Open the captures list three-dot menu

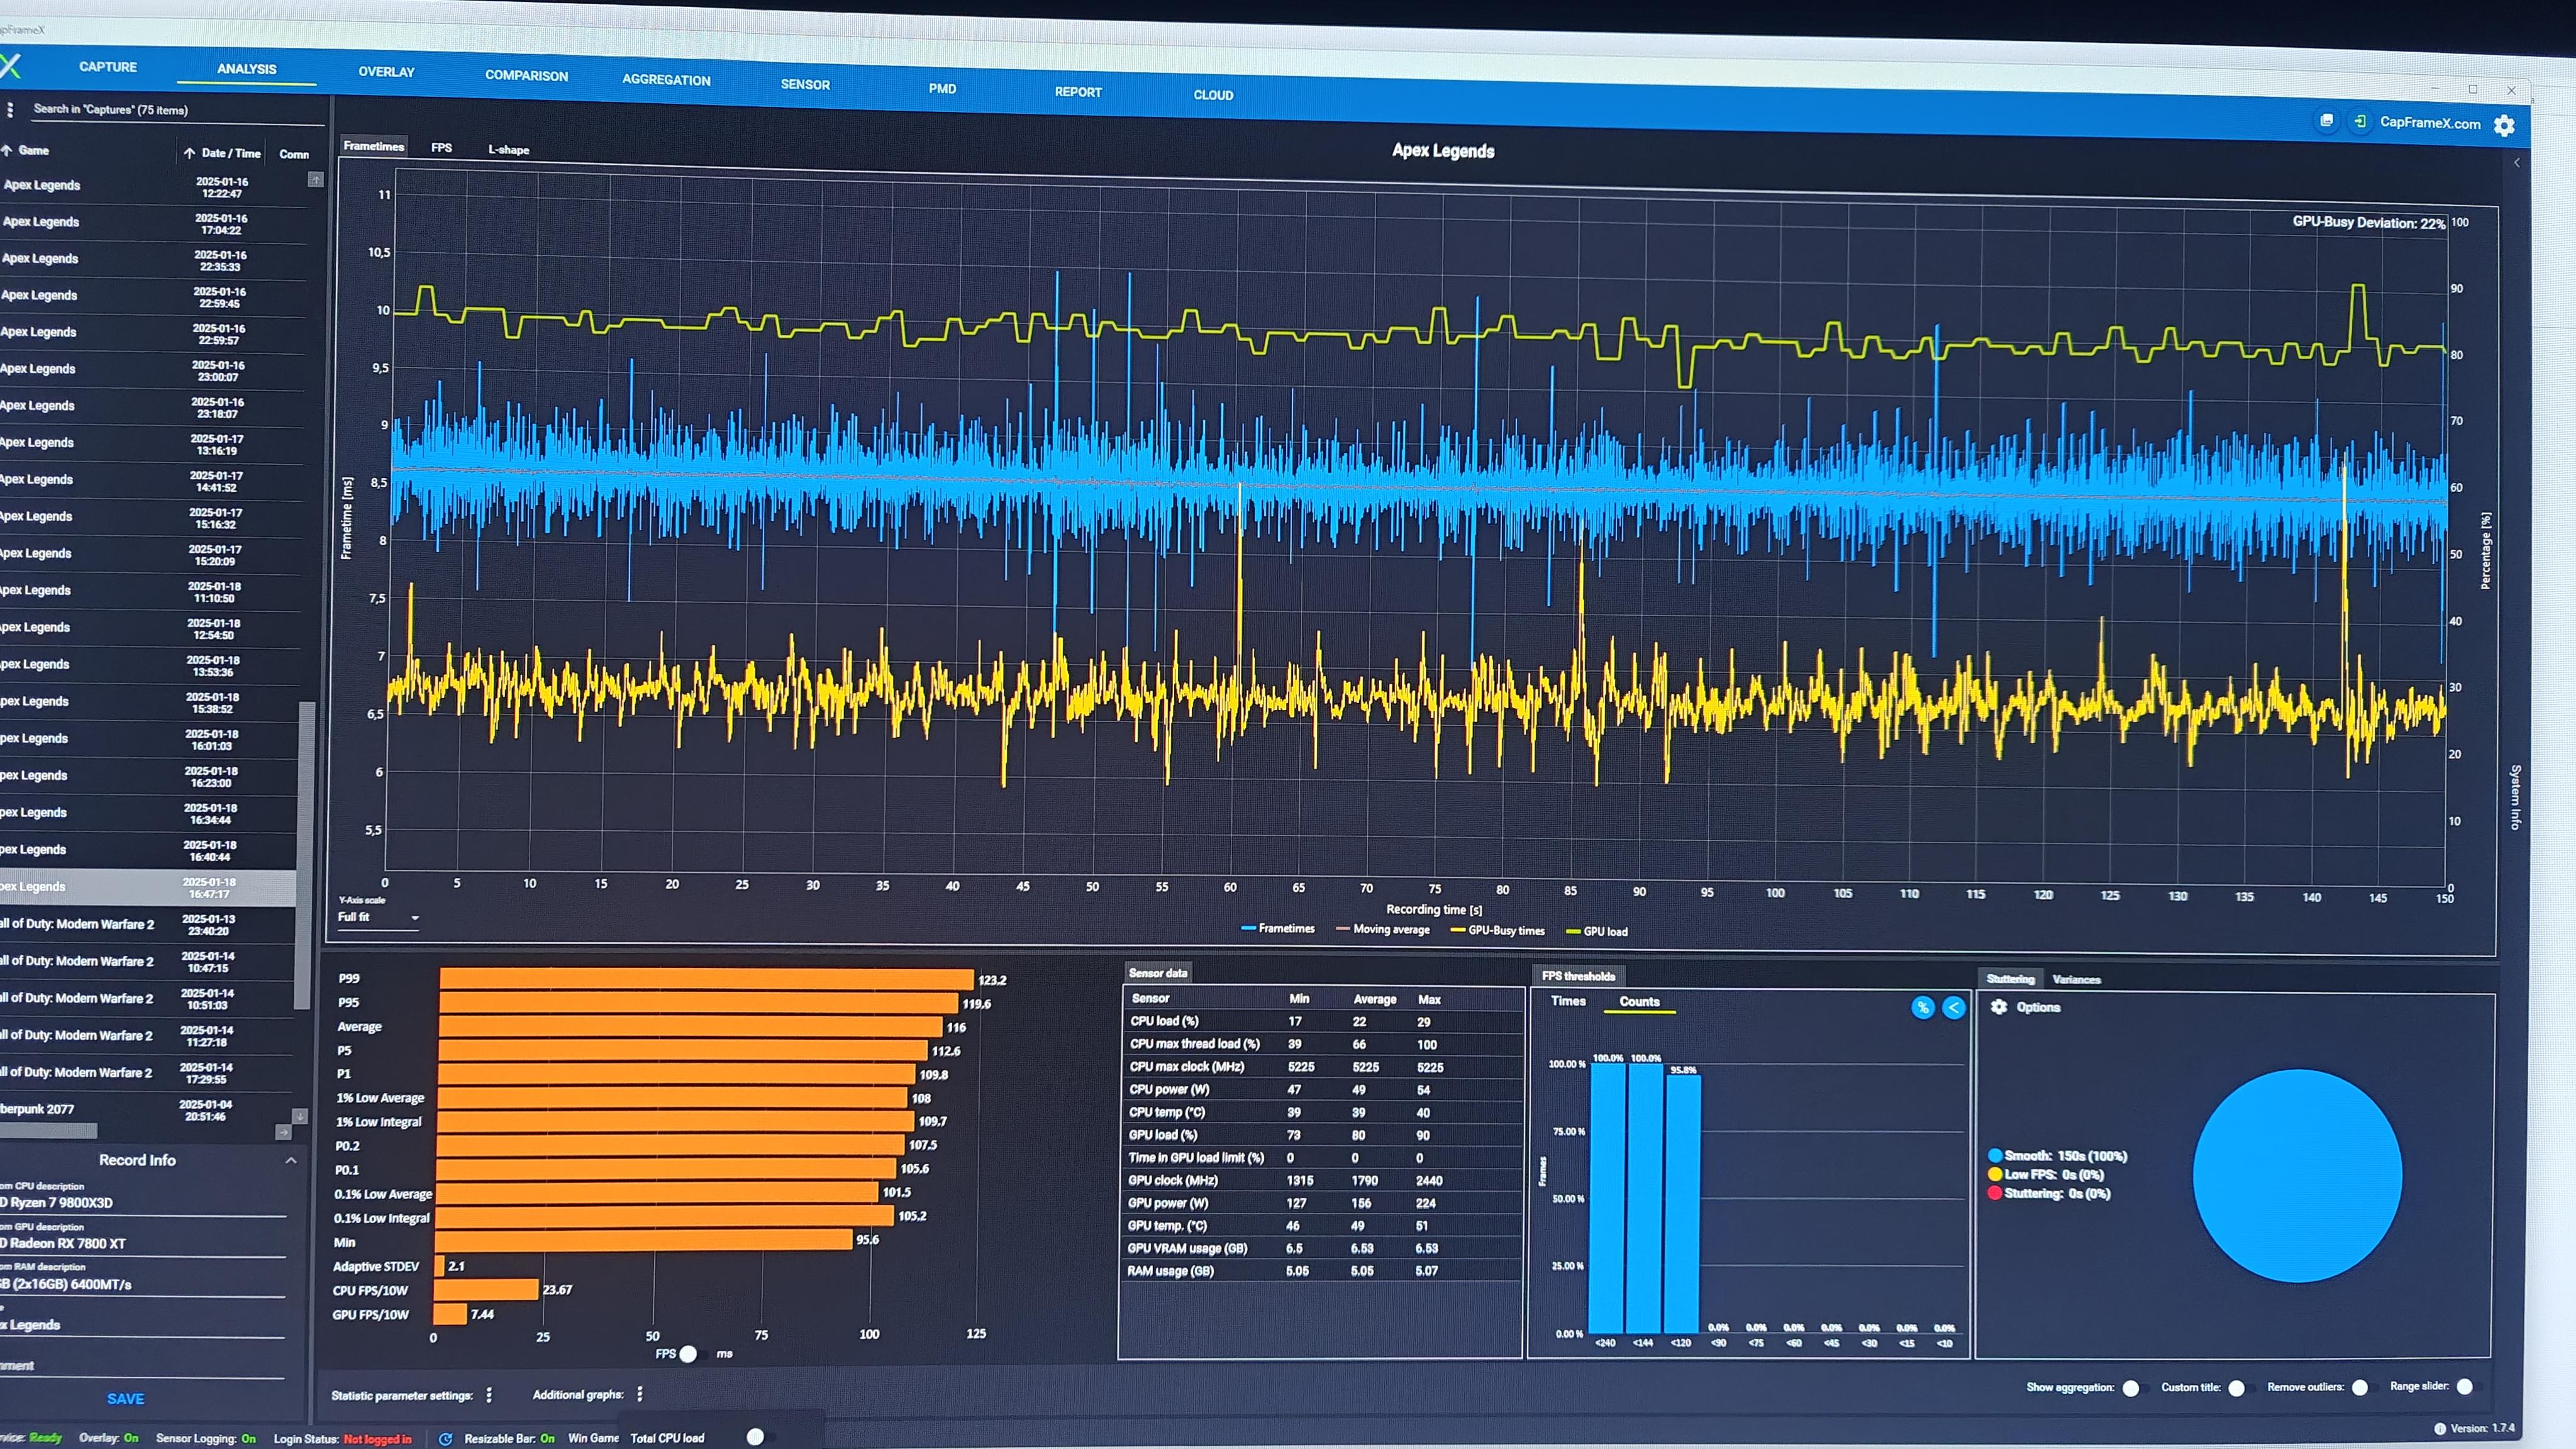click(10, 109)
